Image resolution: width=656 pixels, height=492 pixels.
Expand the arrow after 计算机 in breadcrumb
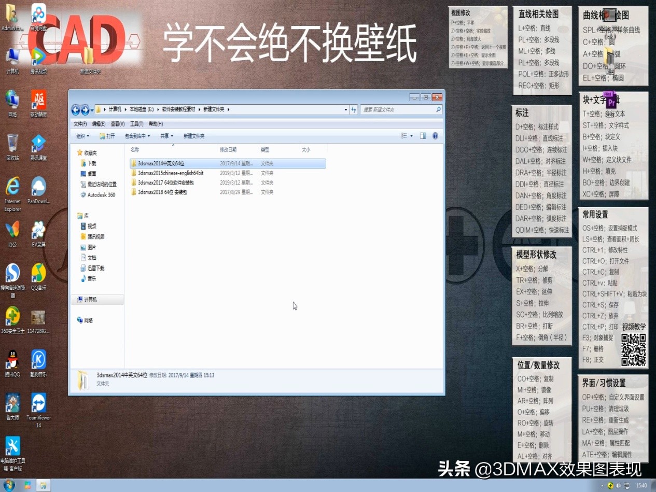click(x=125, y=109)
